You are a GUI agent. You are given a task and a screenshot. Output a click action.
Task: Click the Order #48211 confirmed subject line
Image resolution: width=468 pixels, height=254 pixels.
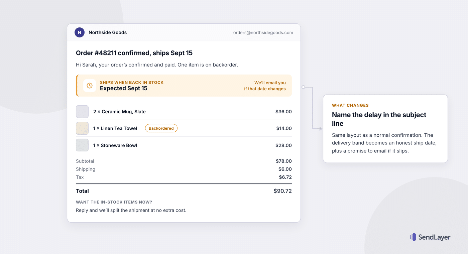pyautogui.click(x=134, y=53)
